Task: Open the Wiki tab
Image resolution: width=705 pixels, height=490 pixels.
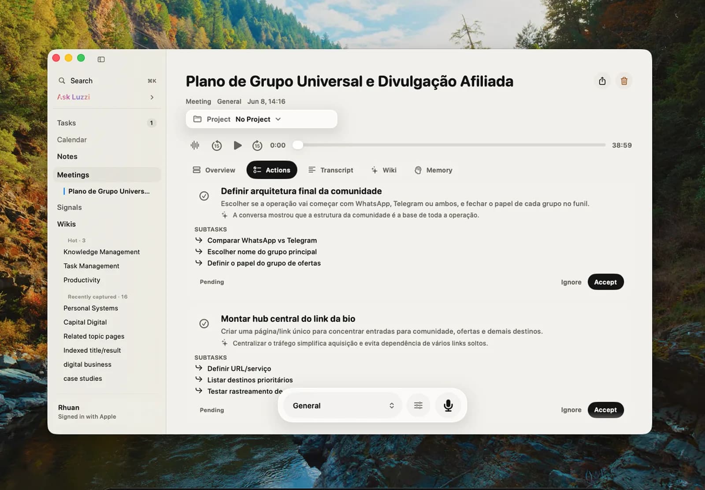Action: click(x=384, y=170)
